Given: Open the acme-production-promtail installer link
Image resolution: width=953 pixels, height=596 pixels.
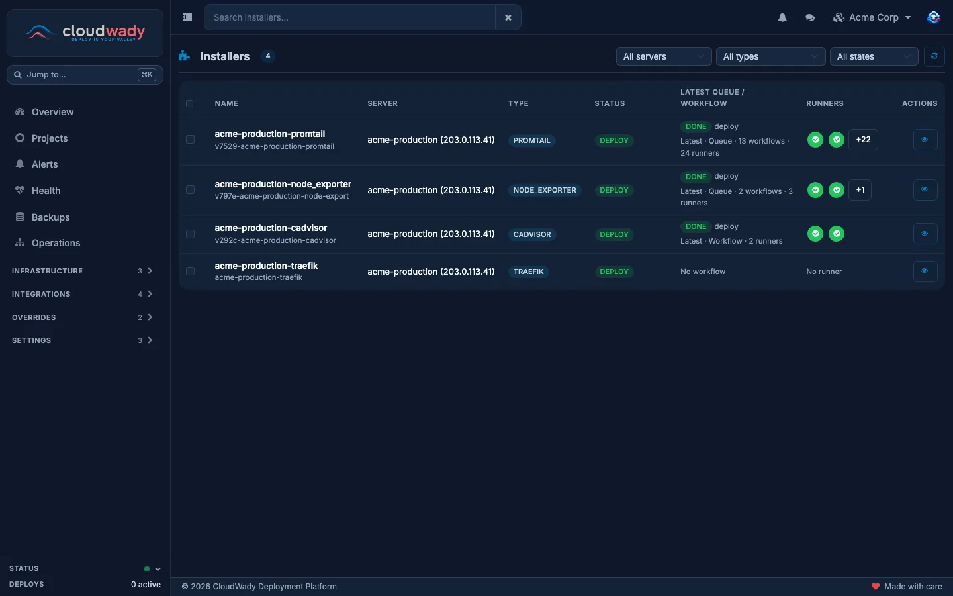Looking at the screenshot, I should (270, 134).
